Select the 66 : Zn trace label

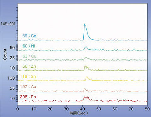pyautogui.click(x=29, y=66)
